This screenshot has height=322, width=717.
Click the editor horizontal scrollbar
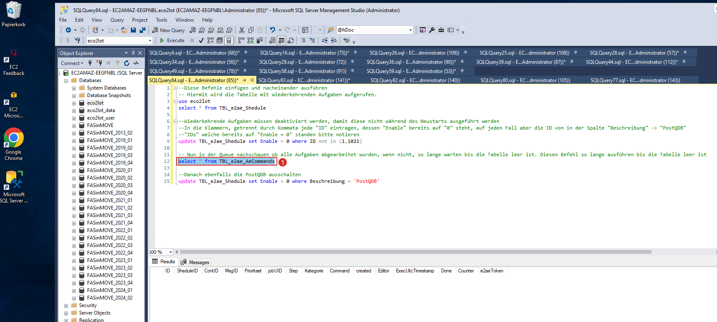click(x=415, y=252)
